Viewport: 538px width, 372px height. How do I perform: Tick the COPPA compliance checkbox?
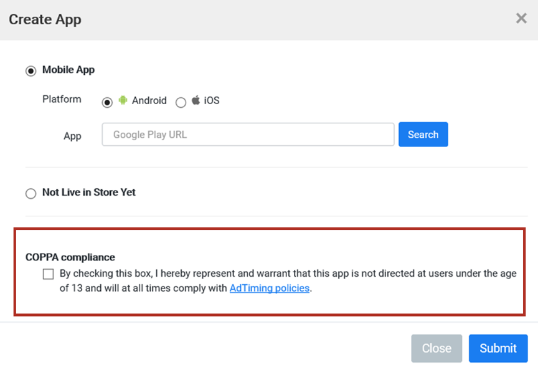coord(49,274)
